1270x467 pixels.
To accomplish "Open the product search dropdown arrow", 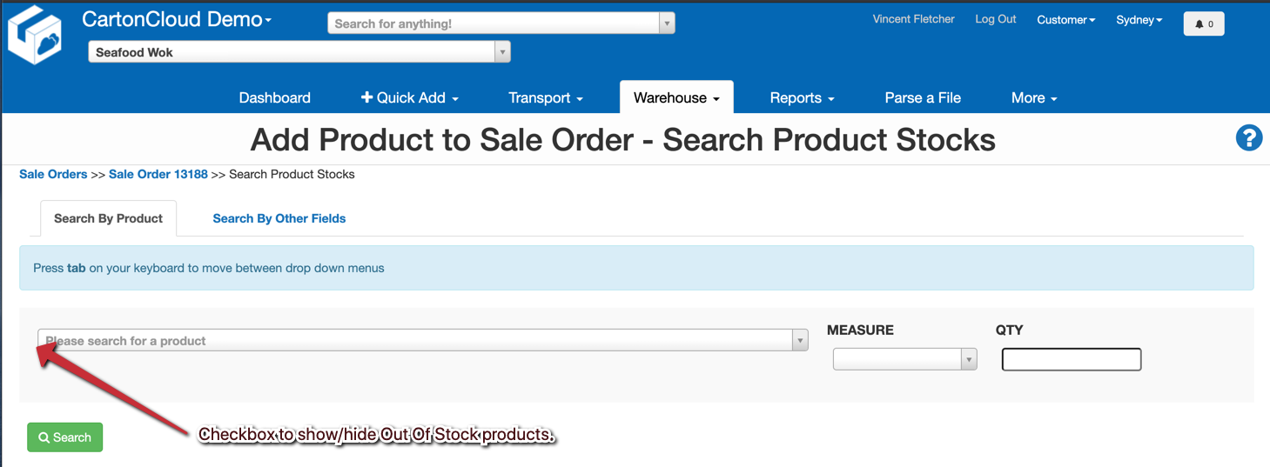I will click(x=800, y=341).
